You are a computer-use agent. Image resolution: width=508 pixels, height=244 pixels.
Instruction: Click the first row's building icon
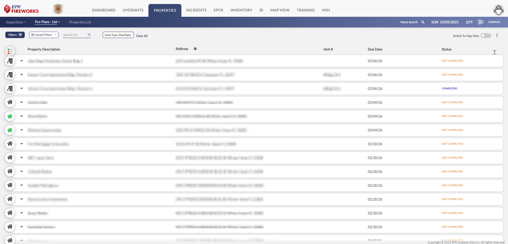point(10,61)
